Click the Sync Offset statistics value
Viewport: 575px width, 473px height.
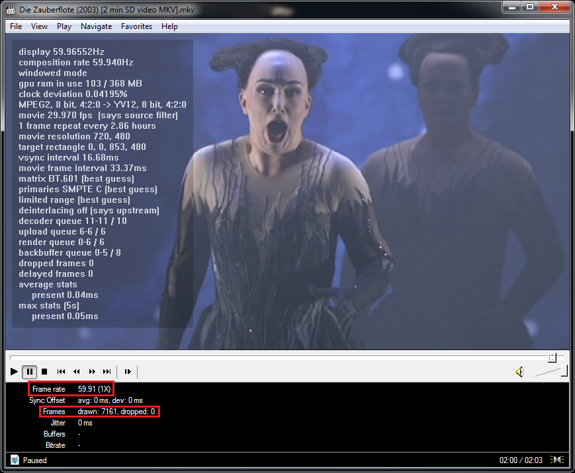coord(110,400)
